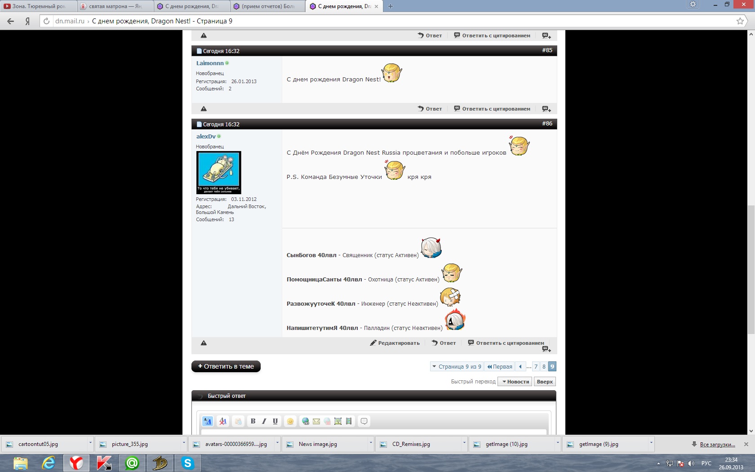Expand options for CD_Remixes.jpg download
The image size is (755, 472).
[464, 444]
